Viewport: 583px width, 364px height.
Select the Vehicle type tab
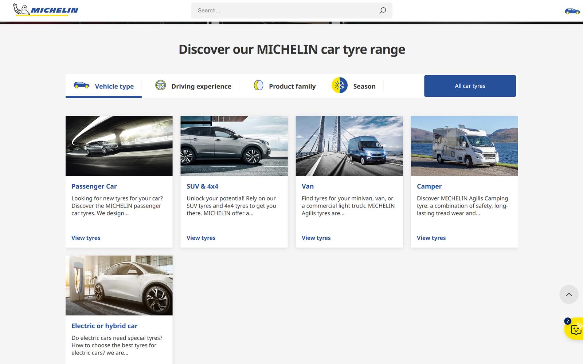[x=103, y=86]
